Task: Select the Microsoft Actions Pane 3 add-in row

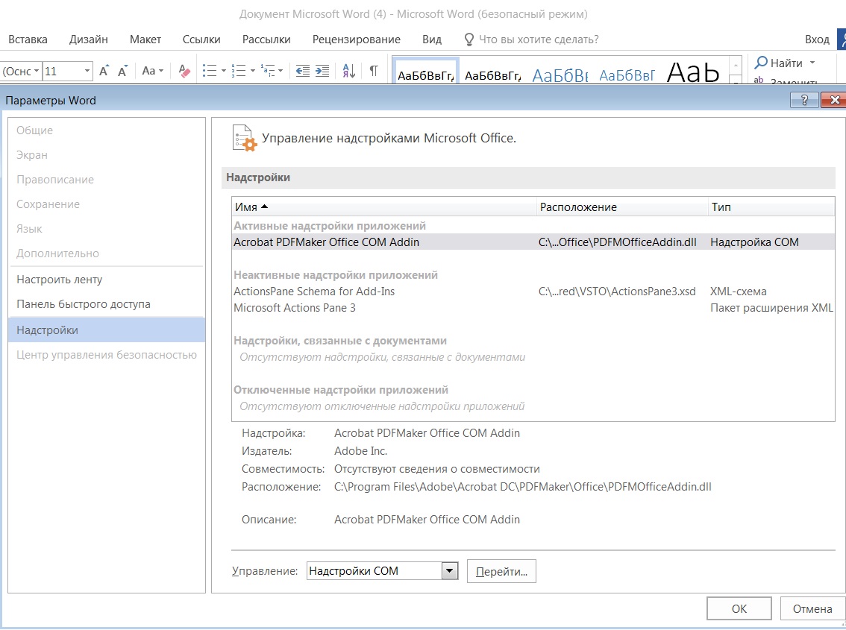Action: click(x=295, y=308)
